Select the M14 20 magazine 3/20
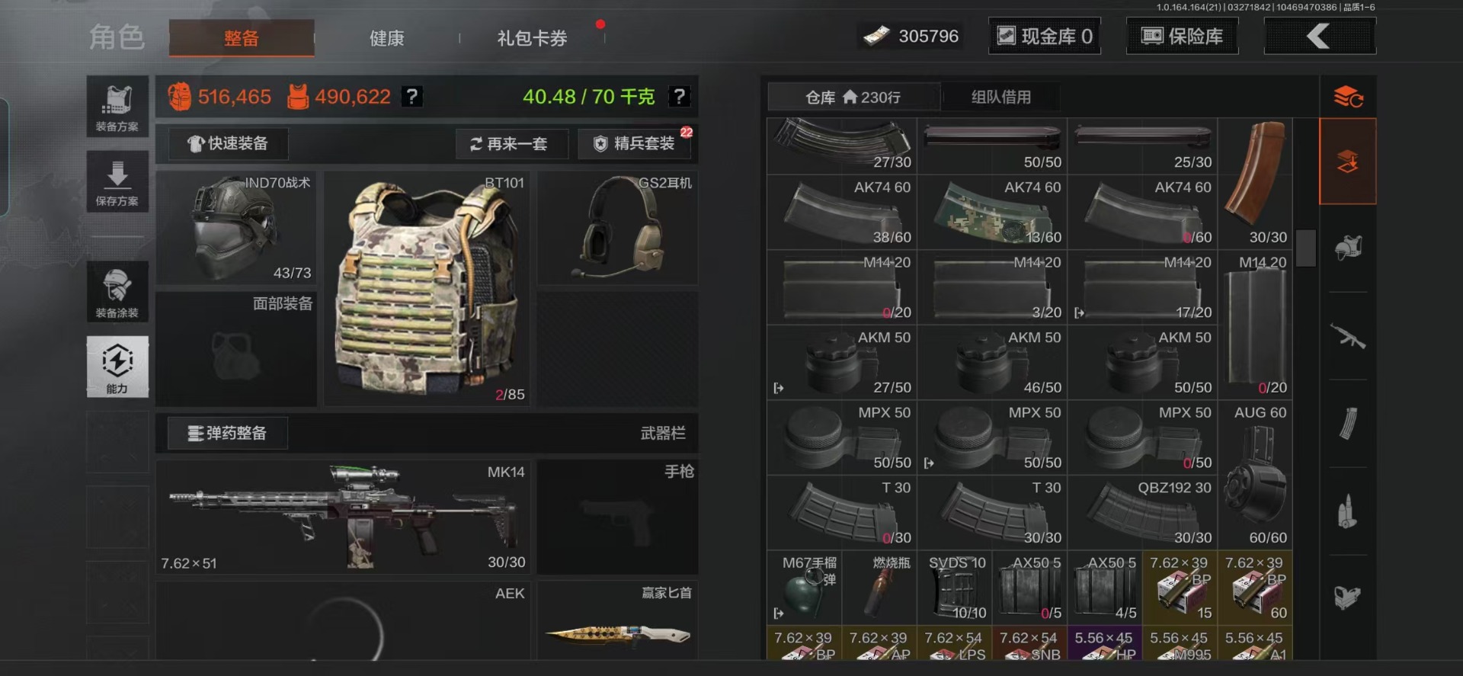1463x676 pixels. coord(992,287)
